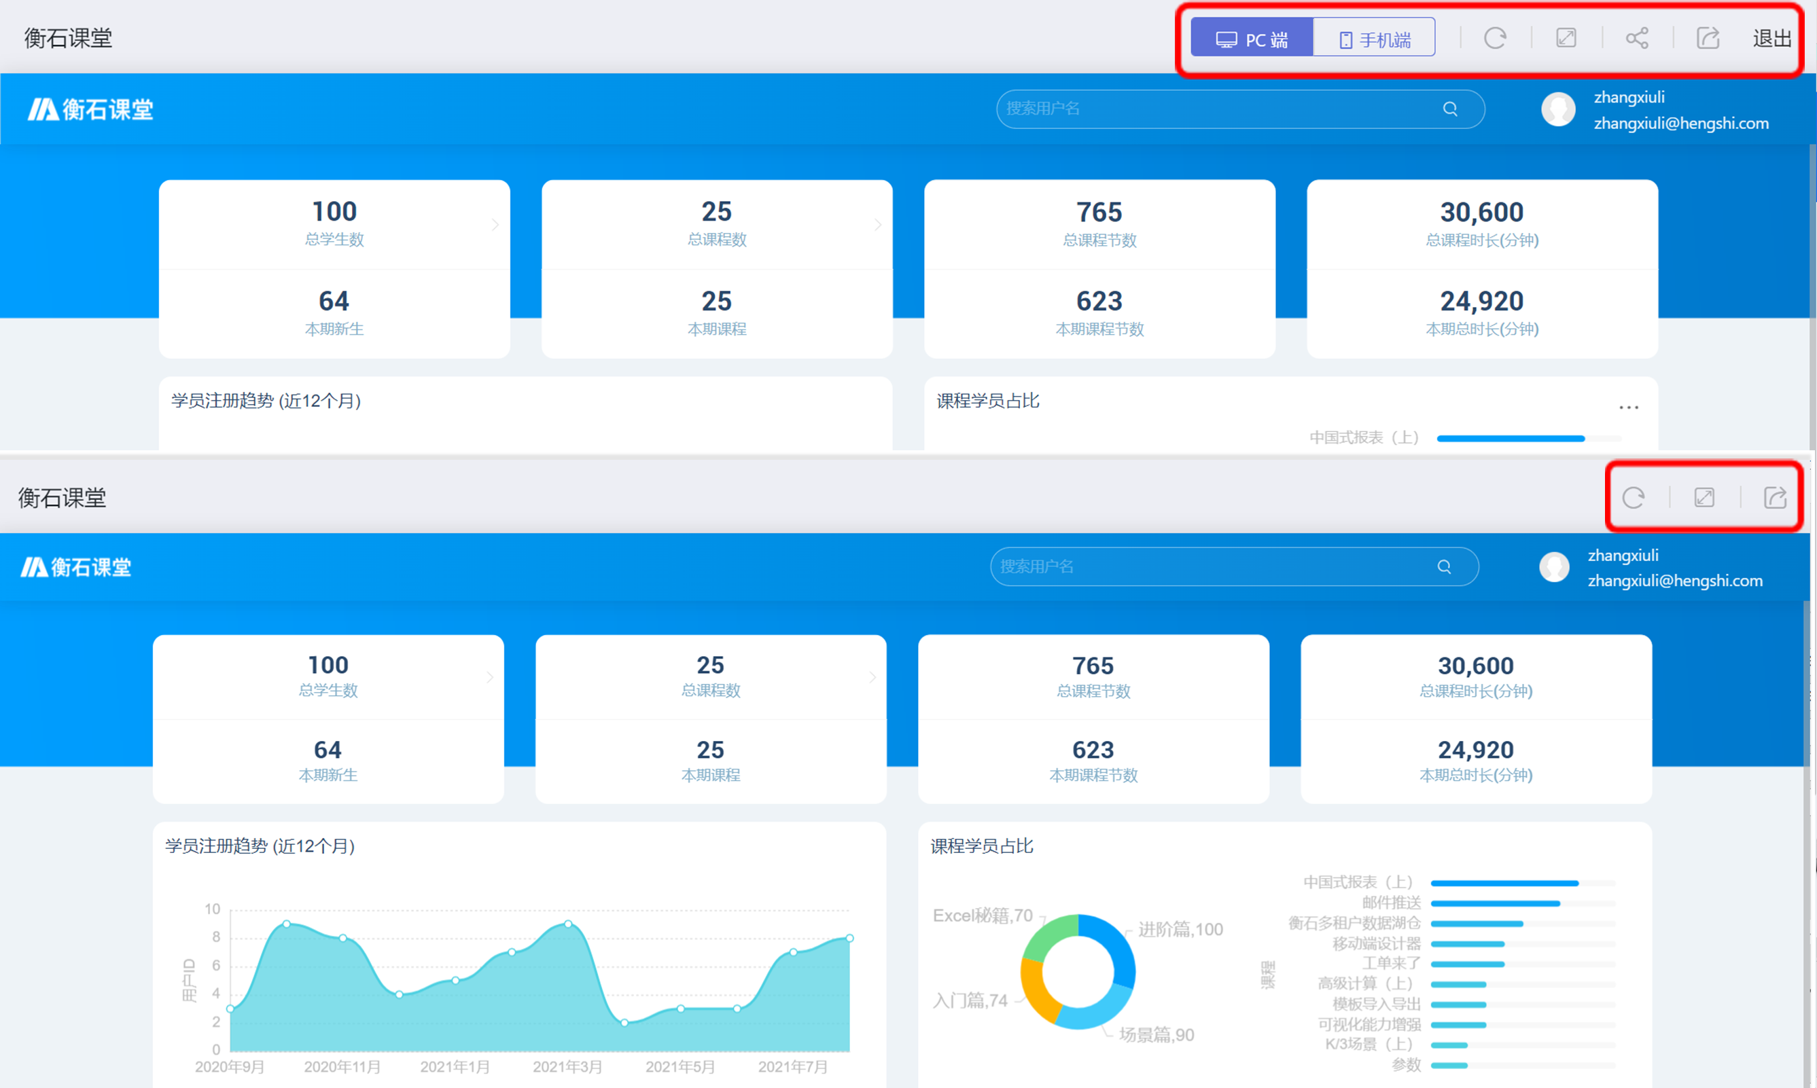Click fullscreen icon in upper toolbar
1817x1088 pixels.
coord(1566,38)
